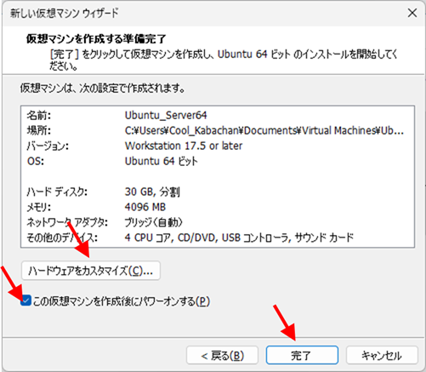Click the heading 仮想マシンを作成する準備完了

[x=96, y=39]
